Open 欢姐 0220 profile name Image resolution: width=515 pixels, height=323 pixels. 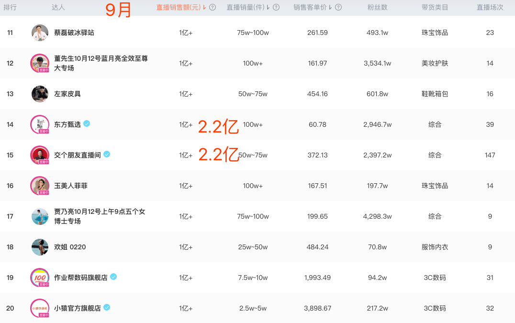coord(70,247)
